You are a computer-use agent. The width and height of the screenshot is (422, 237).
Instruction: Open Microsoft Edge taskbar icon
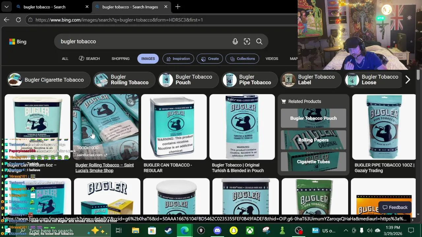point(184,230)
